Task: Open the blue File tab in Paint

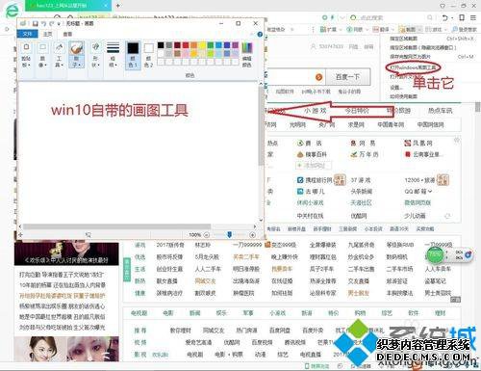Action: [x=28, y=34]
